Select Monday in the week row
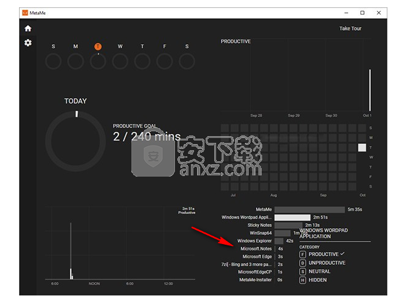 (x=76, y=47)
